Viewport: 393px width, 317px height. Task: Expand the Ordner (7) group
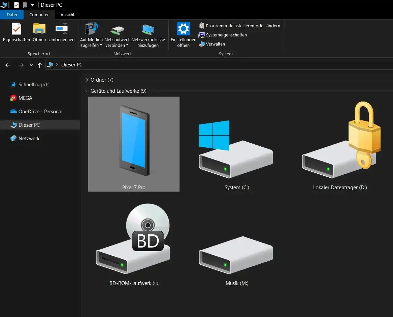87,80
